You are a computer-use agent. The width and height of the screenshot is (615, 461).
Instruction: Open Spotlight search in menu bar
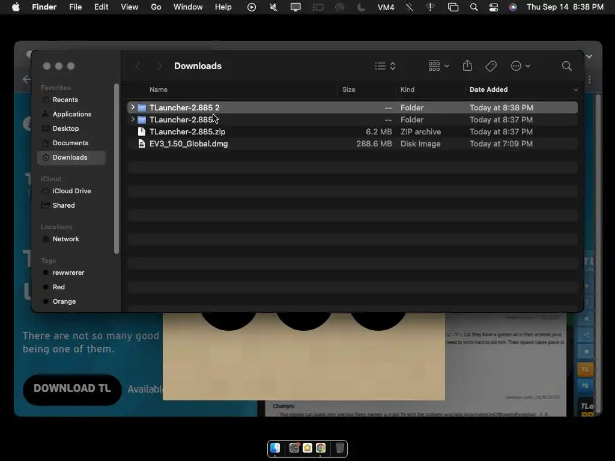474,7
